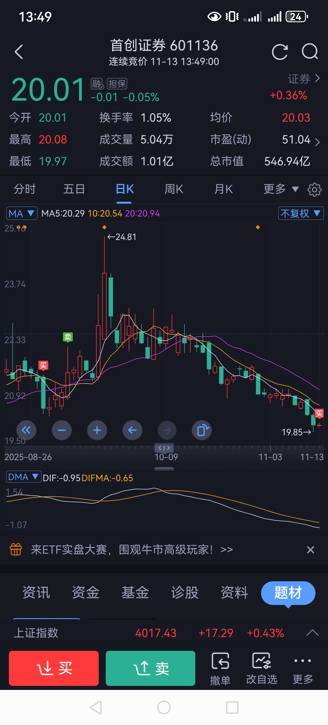Image resolution: width=328 pixels, height=725 pixels.
Task: Jump to earliest data with double-left arrows
Action: (x=26, y=430)
